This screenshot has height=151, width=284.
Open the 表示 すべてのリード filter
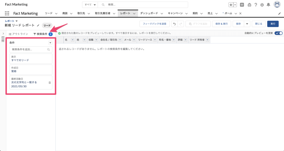point(31,58)
